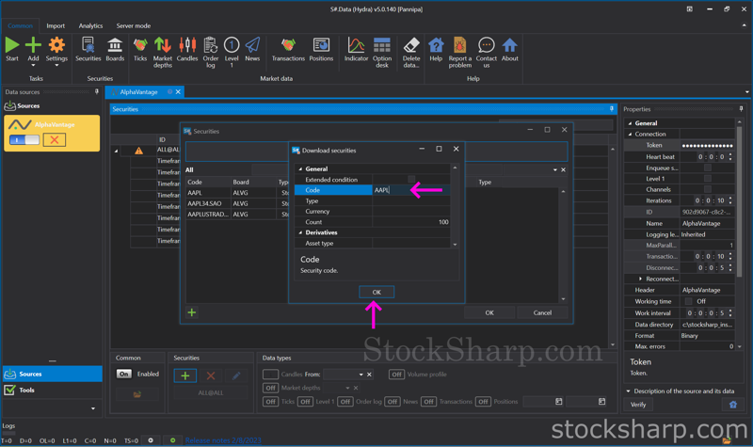Open the Transactions toolbar icon
The width and height of the screenshot is (753, 447).
click(x=288, y=49)
